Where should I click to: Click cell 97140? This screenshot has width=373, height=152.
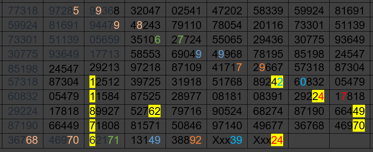click(x=227, y=126)
